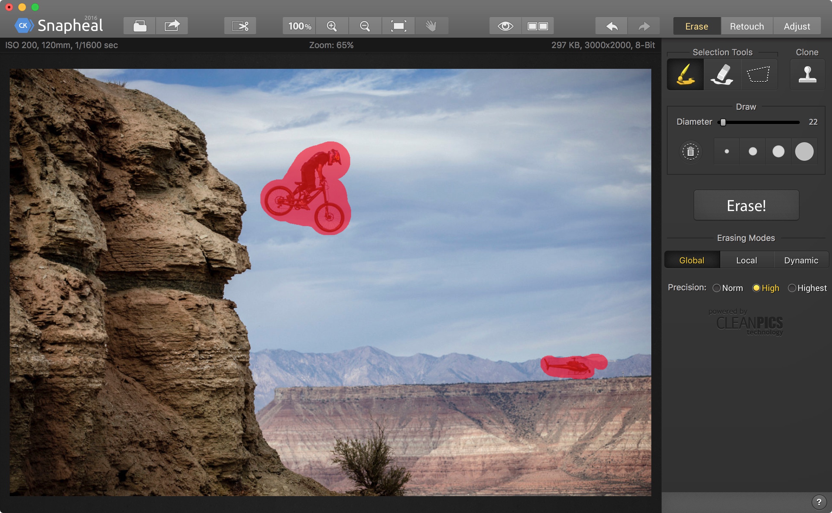Switch to the Adjust tab
Screen dimensions: 832x513
coord(796,26)
